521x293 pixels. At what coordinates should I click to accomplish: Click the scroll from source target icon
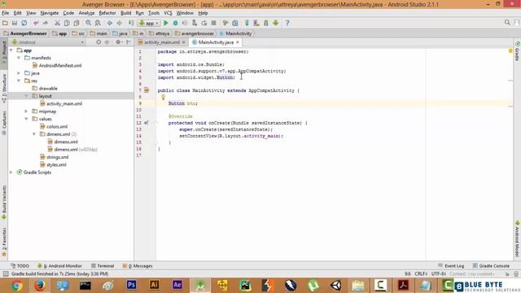(x=99, y=42)
